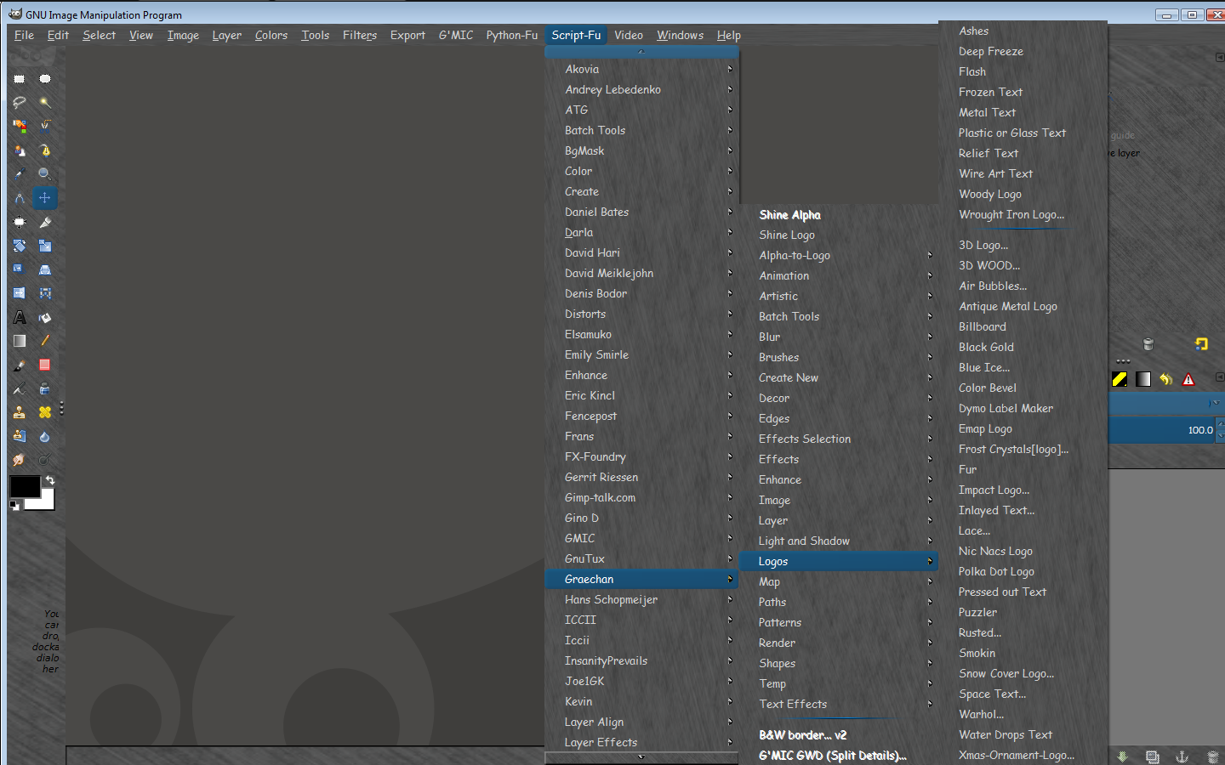Open the Colors menu

(271, 35)
